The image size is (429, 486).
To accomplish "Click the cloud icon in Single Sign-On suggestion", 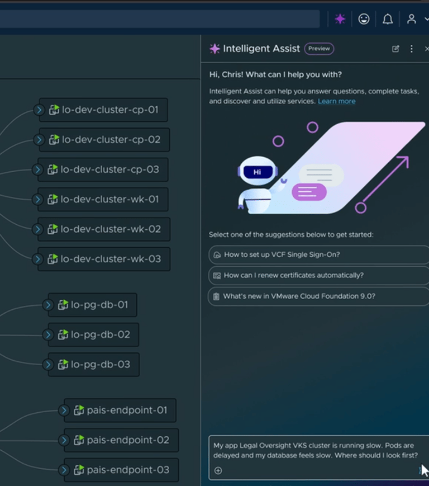I will coord(217,255).
